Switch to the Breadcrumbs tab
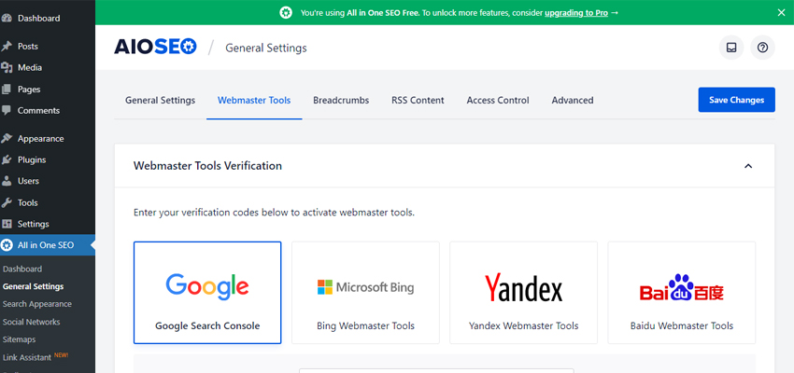794x373 pixels. click(341, 100)
